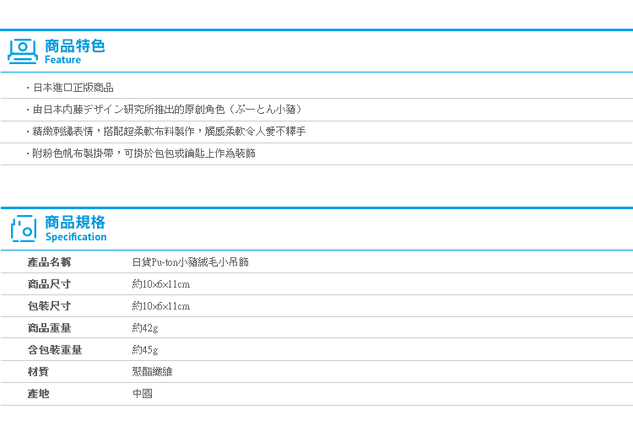Click the 聚酯纖維 material value

[152, 371]
